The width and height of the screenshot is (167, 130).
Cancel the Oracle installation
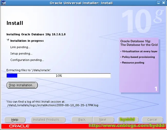pos(152,120)
